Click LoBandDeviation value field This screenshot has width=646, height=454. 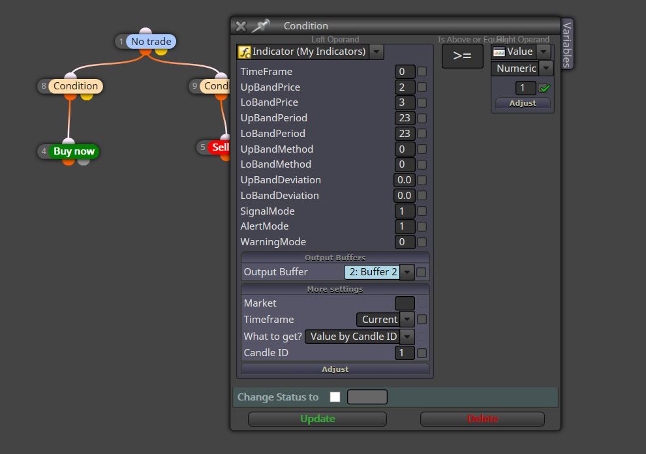404,195
